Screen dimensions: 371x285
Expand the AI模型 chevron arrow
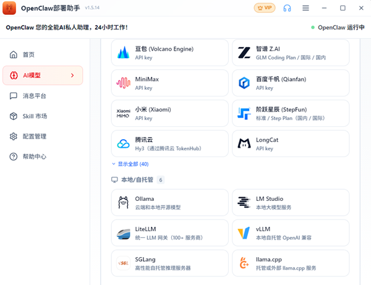[72, 75]
